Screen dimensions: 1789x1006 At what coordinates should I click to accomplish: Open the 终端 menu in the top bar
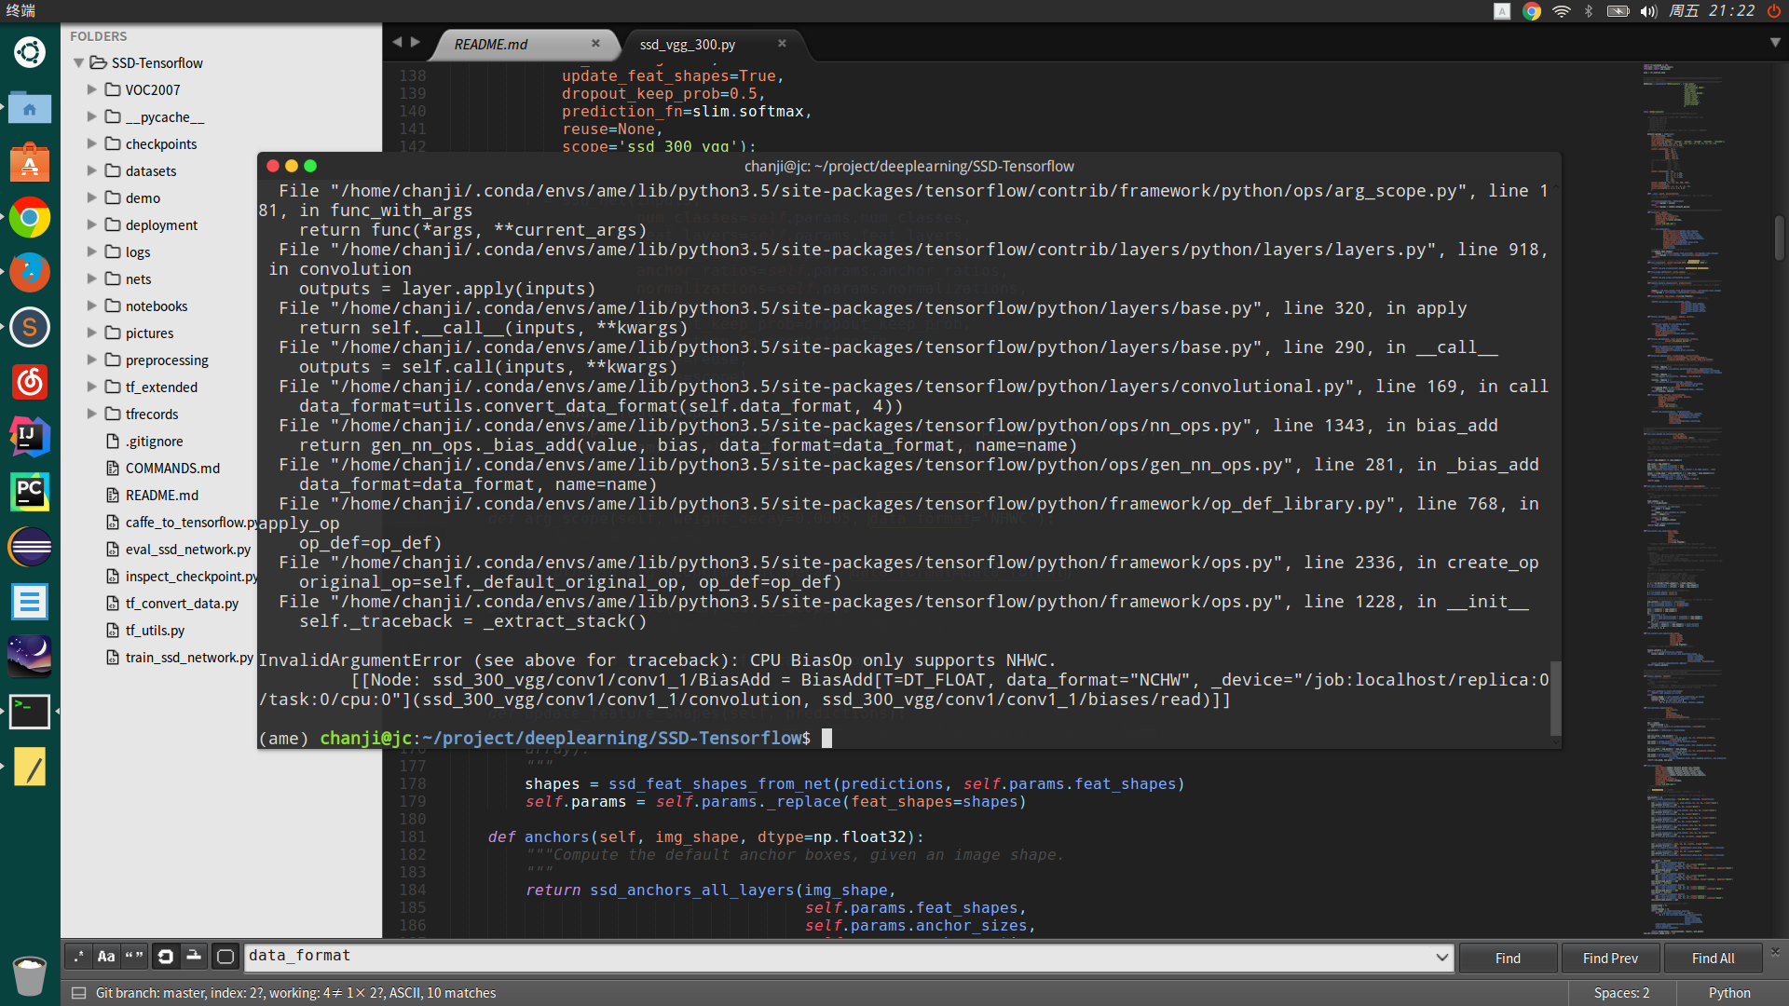[22, 11]
